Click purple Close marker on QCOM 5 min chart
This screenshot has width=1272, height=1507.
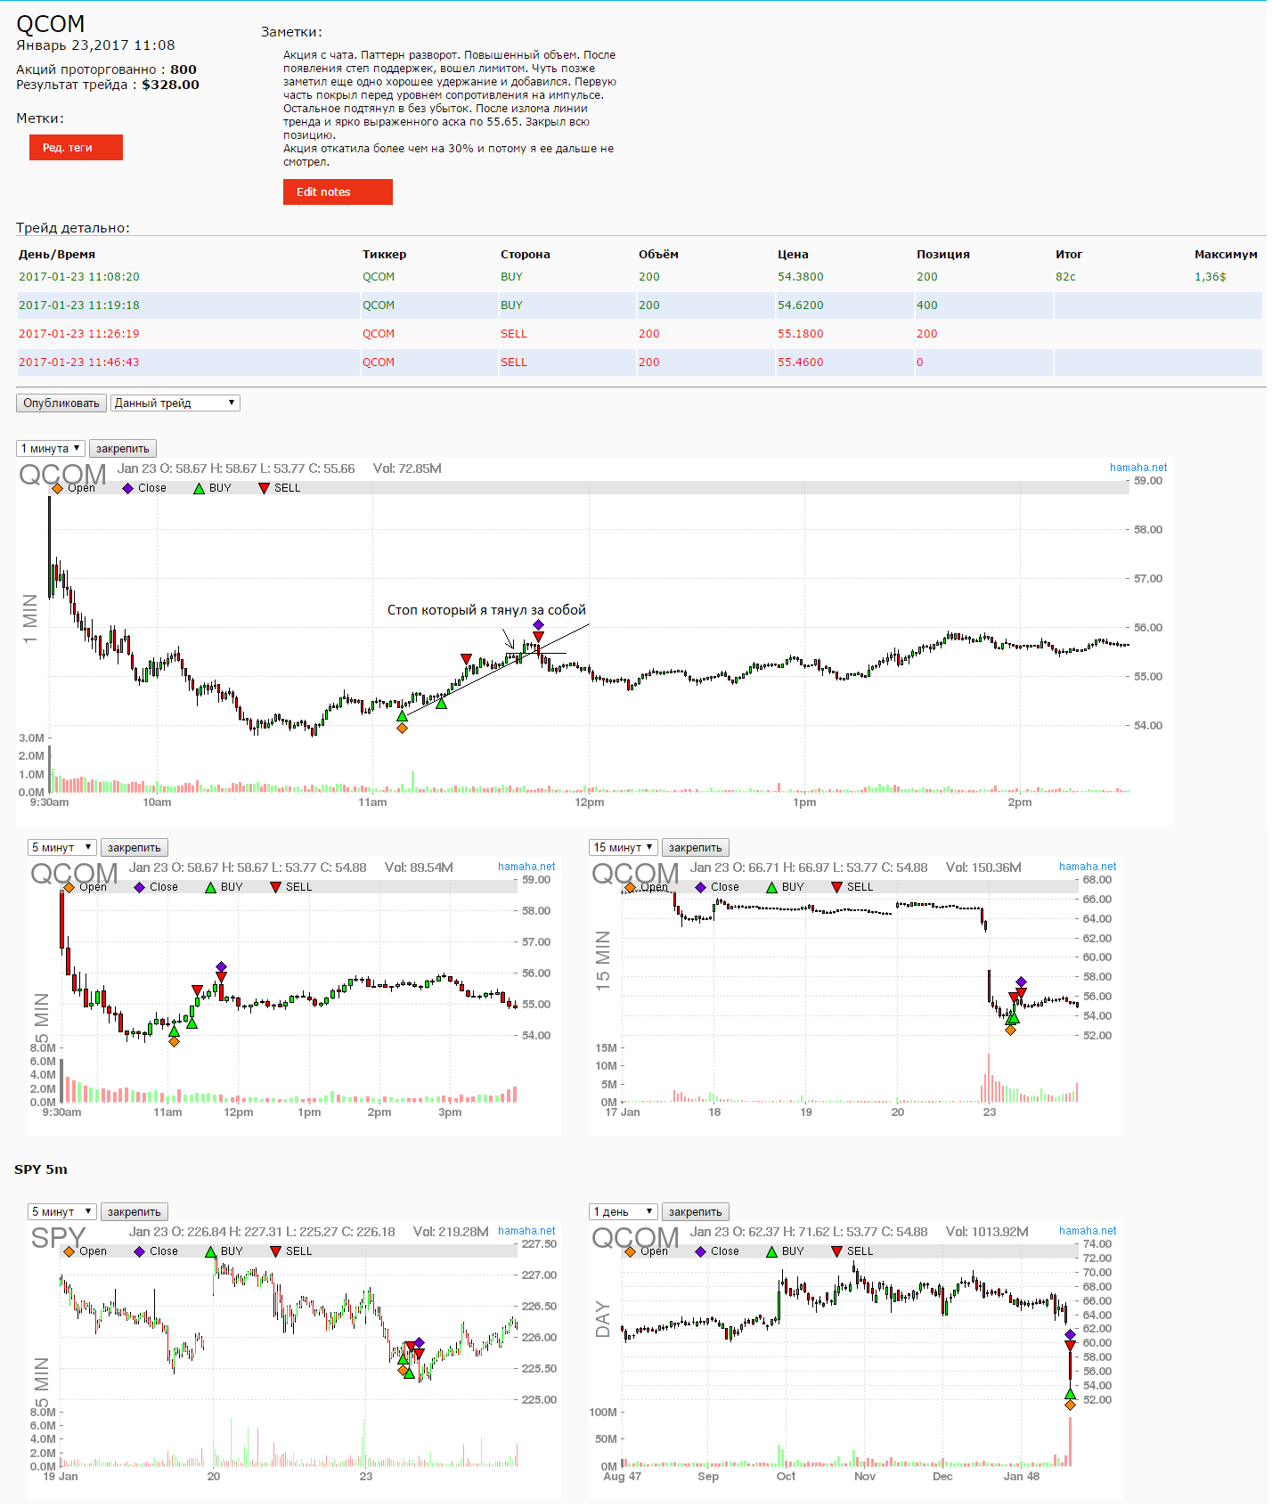(x=221, y=966)
